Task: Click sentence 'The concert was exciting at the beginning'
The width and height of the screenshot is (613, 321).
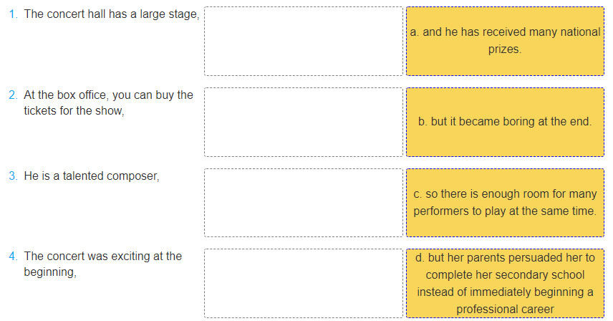Action: click(103, 264)
